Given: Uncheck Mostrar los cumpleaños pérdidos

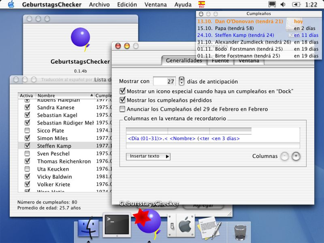Looking at the screenshot, I should (123, 100).
